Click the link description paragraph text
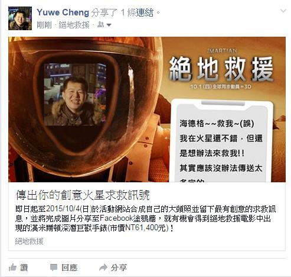This screenshot has width=291, height=277. tap(146, 218)
